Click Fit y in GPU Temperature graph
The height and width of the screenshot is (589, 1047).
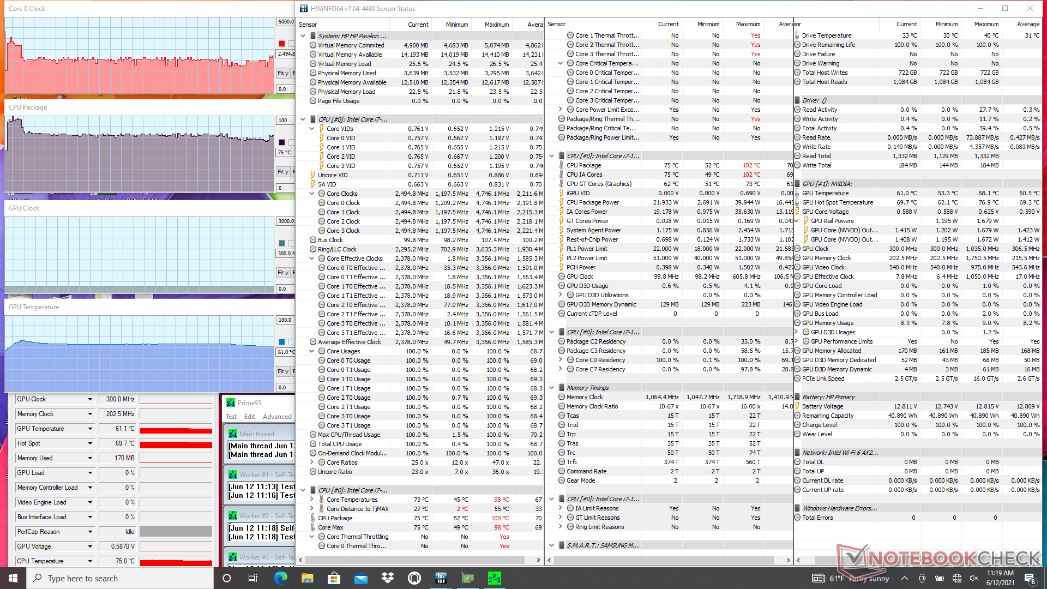(283, 371)
